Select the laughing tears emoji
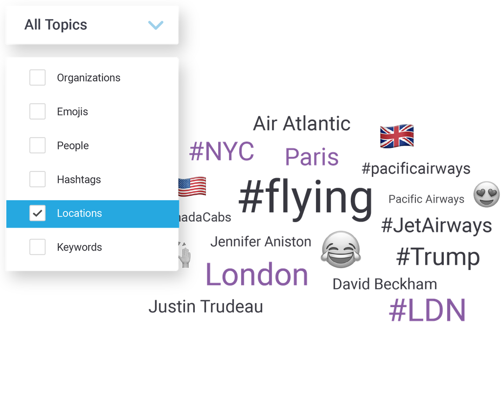Screen dimensions: 501x395 tap(341, 249)
